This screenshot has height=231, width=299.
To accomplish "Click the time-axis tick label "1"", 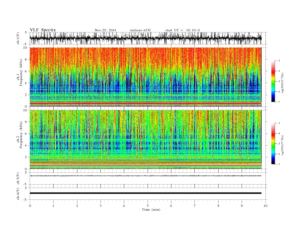I will click(53, 206).
